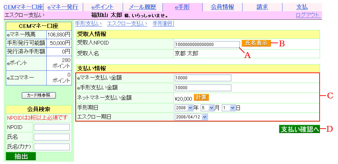Open the 手形支払い sub-link

[88, 23]
